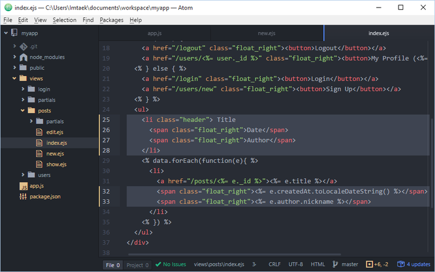
Task: Collapse the views folder chevron
Action: tap(15, 79)
